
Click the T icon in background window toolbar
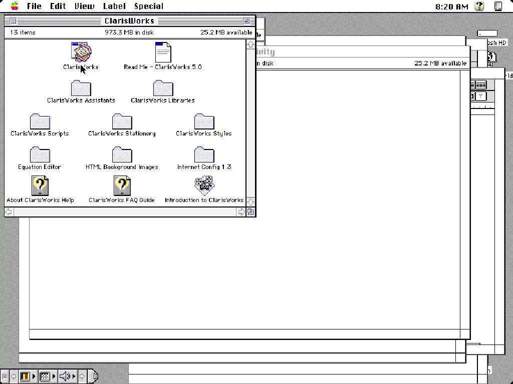(x=480, y=96)
